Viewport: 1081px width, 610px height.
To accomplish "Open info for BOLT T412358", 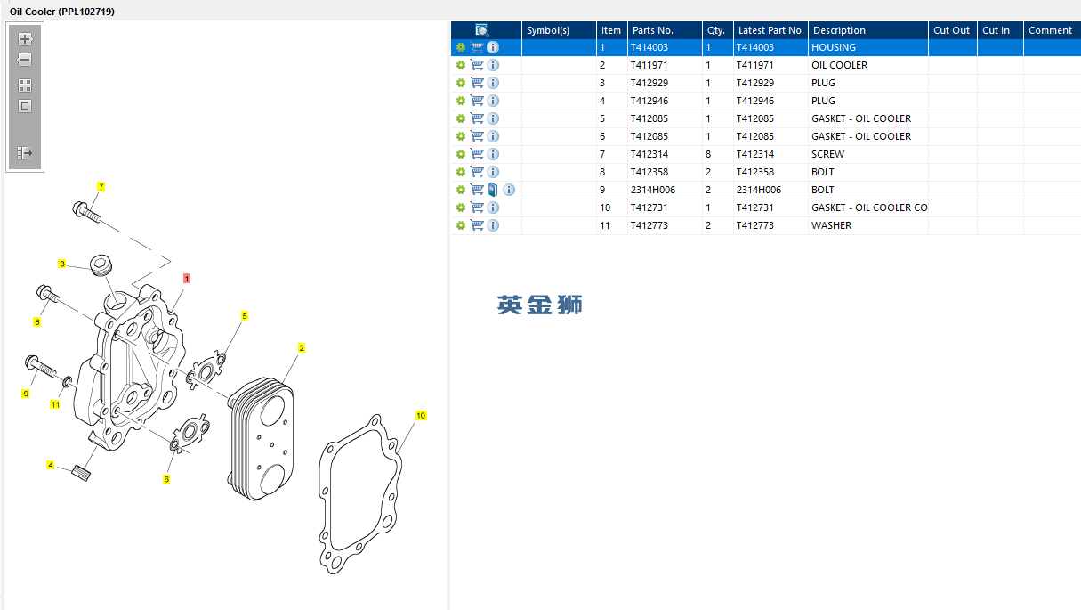I will pyautogui.click(x=493, y=172).
